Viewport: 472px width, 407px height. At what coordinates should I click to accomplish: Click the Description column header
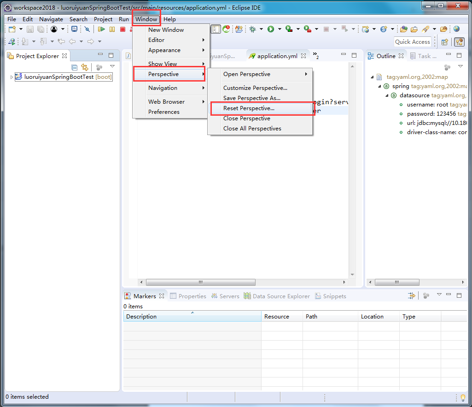[192, 316]
